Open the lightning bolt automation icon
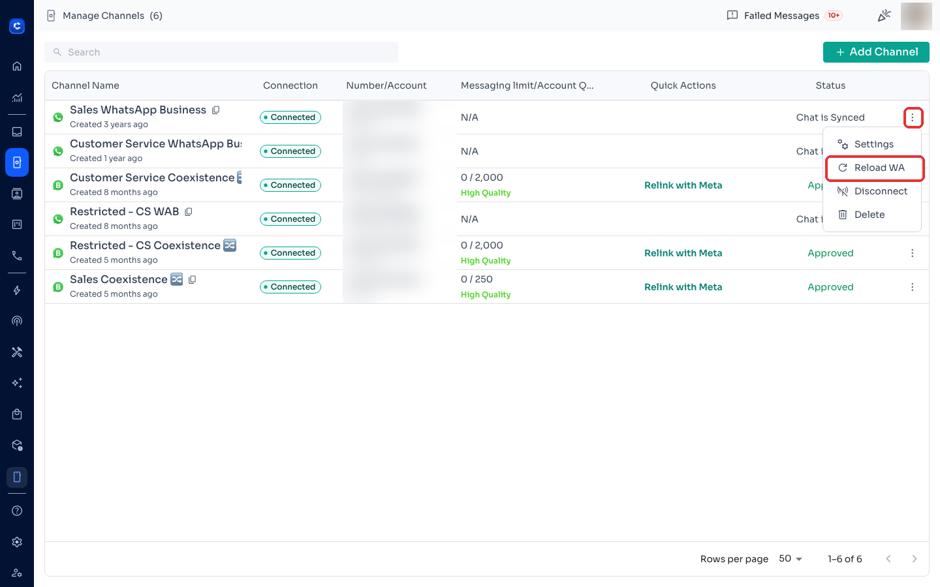The width and height of the screenshot is (940, 587). click(17, 290)
